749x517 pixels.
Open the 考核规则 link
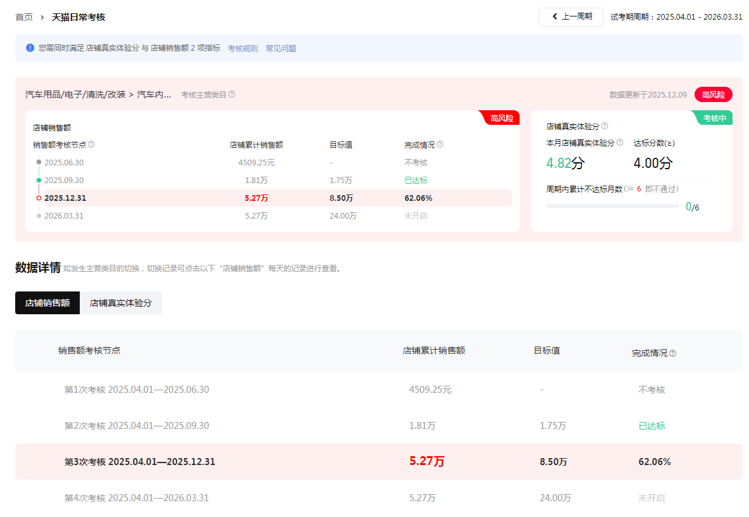coord(242,48)
